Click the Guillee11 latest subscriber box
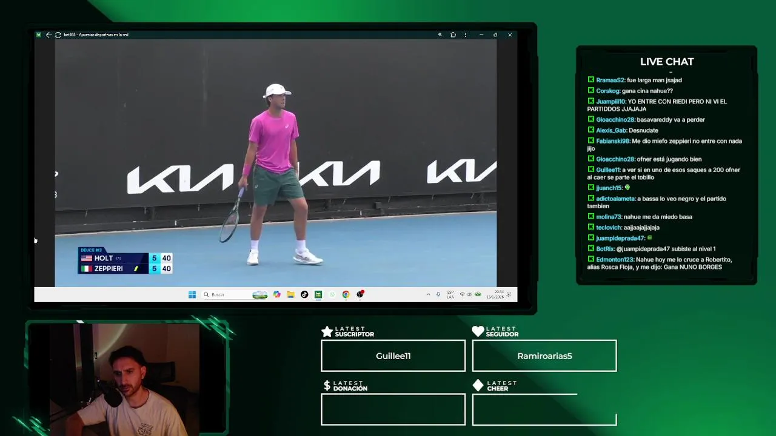The image size is (776, 436). click(393, 355)
